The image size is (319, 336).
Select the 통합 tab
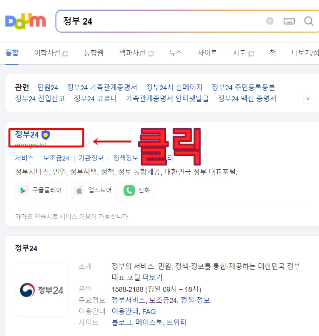pos(12,53)
